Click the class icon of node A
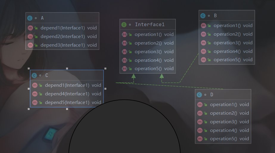The height and width of the screenshot is (153, 275). click(x=30, y=18)
